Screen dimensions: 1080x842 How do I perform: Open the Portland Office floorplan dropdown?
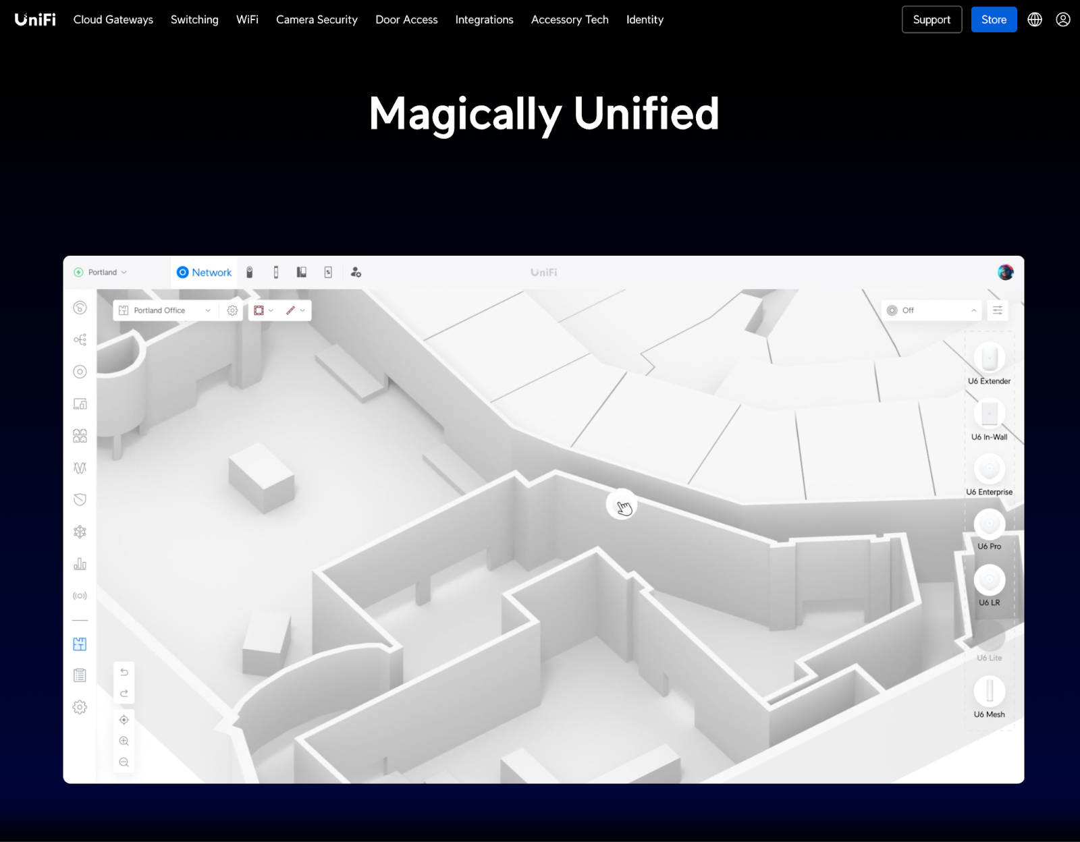tap(165, 310)
